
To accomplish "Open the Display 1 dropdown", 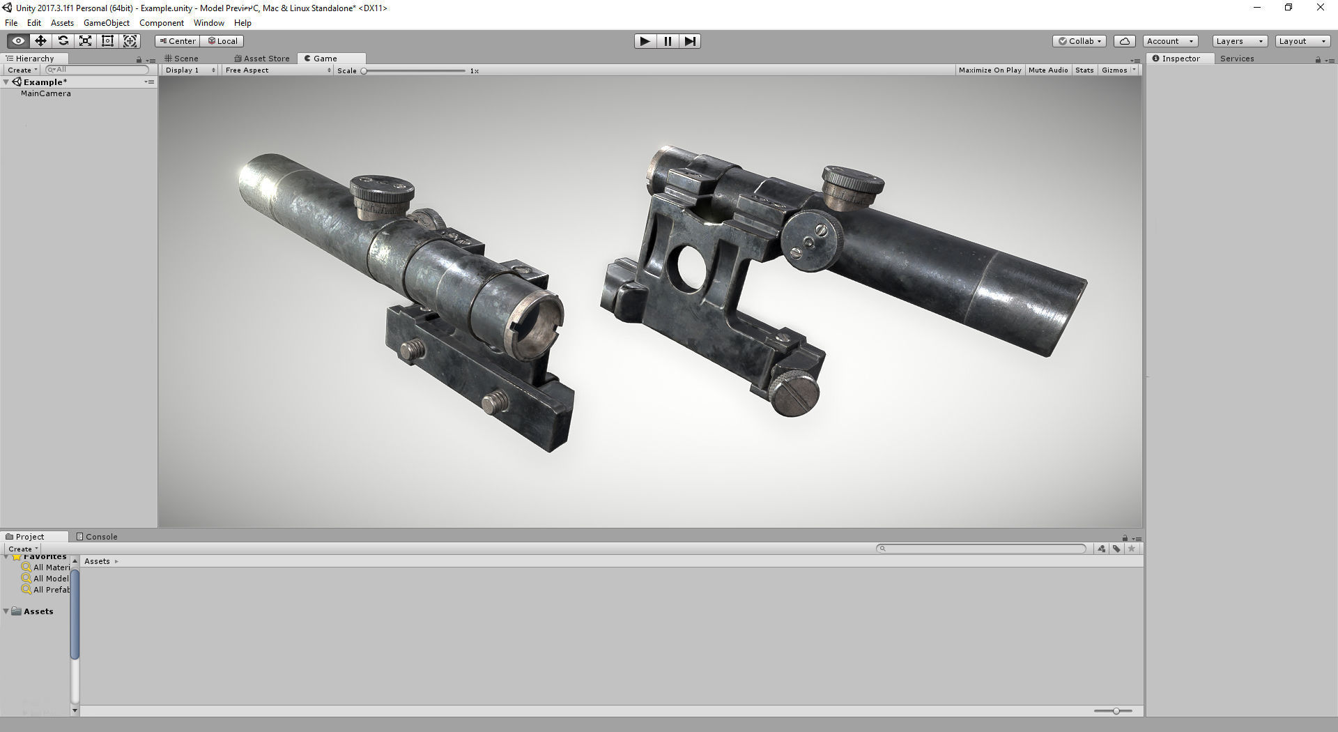I will [x=190, y=70].
